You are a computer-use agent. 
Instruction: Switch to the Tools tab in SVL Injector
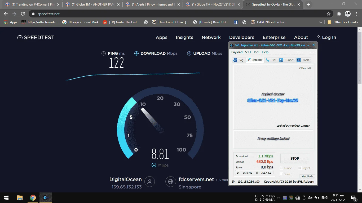click(303, 60)
